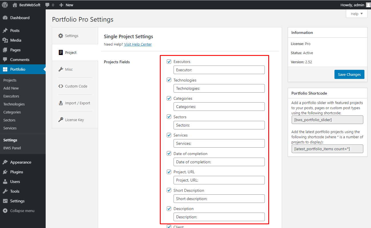This screenshot has width=371, height=228.
Task: Click the Project, URL: input field
Action: (x=219, y=180)
